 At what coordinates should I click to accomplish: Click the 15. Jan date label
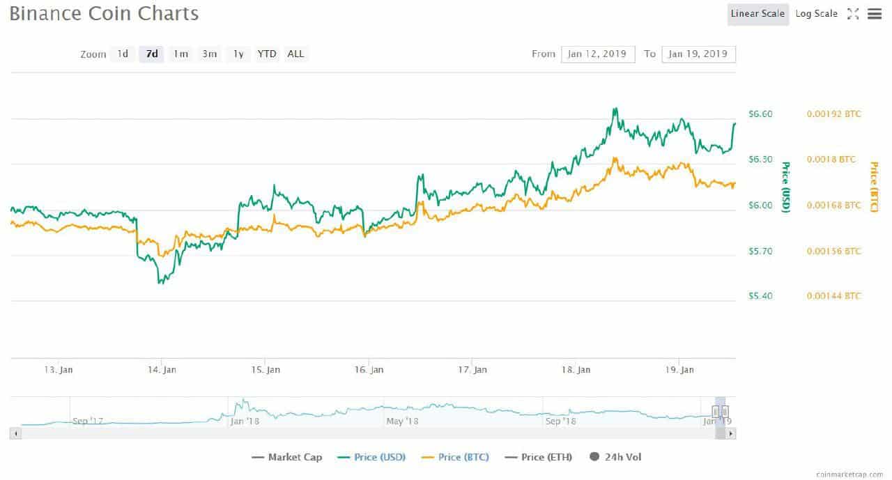[x=266, y=370]
